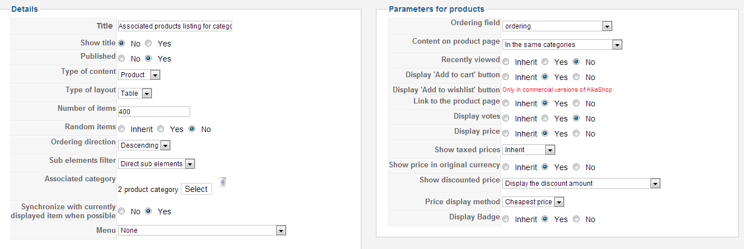Open the Type of layout dropdown
744x249 pixels.
[x=135, y=93]
